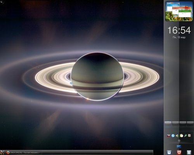Image resolution: width=194 pixels, height=155 pixels.
Task: Open the volume speaker tray icon
Action: 177,136
